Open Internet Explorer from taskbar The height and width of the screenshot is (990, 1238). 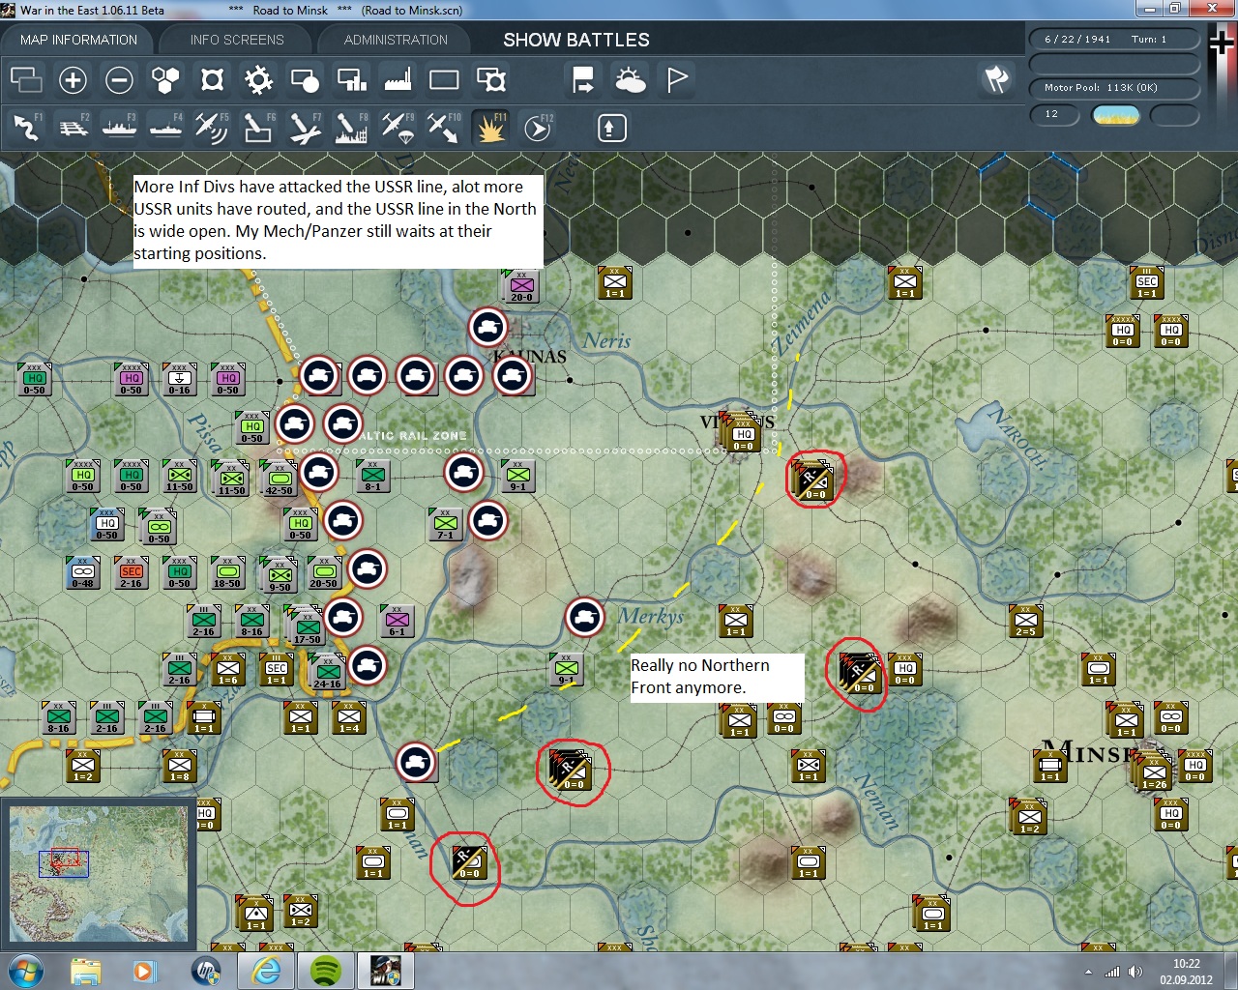[267, 971]
